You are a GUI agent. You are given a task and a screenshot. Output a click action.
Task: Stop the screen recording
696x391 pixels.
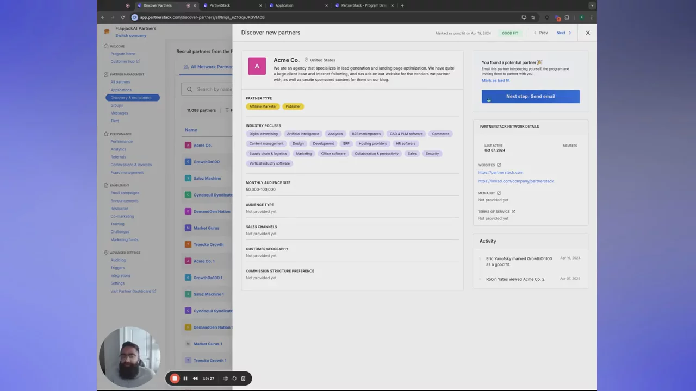point(175,379)
